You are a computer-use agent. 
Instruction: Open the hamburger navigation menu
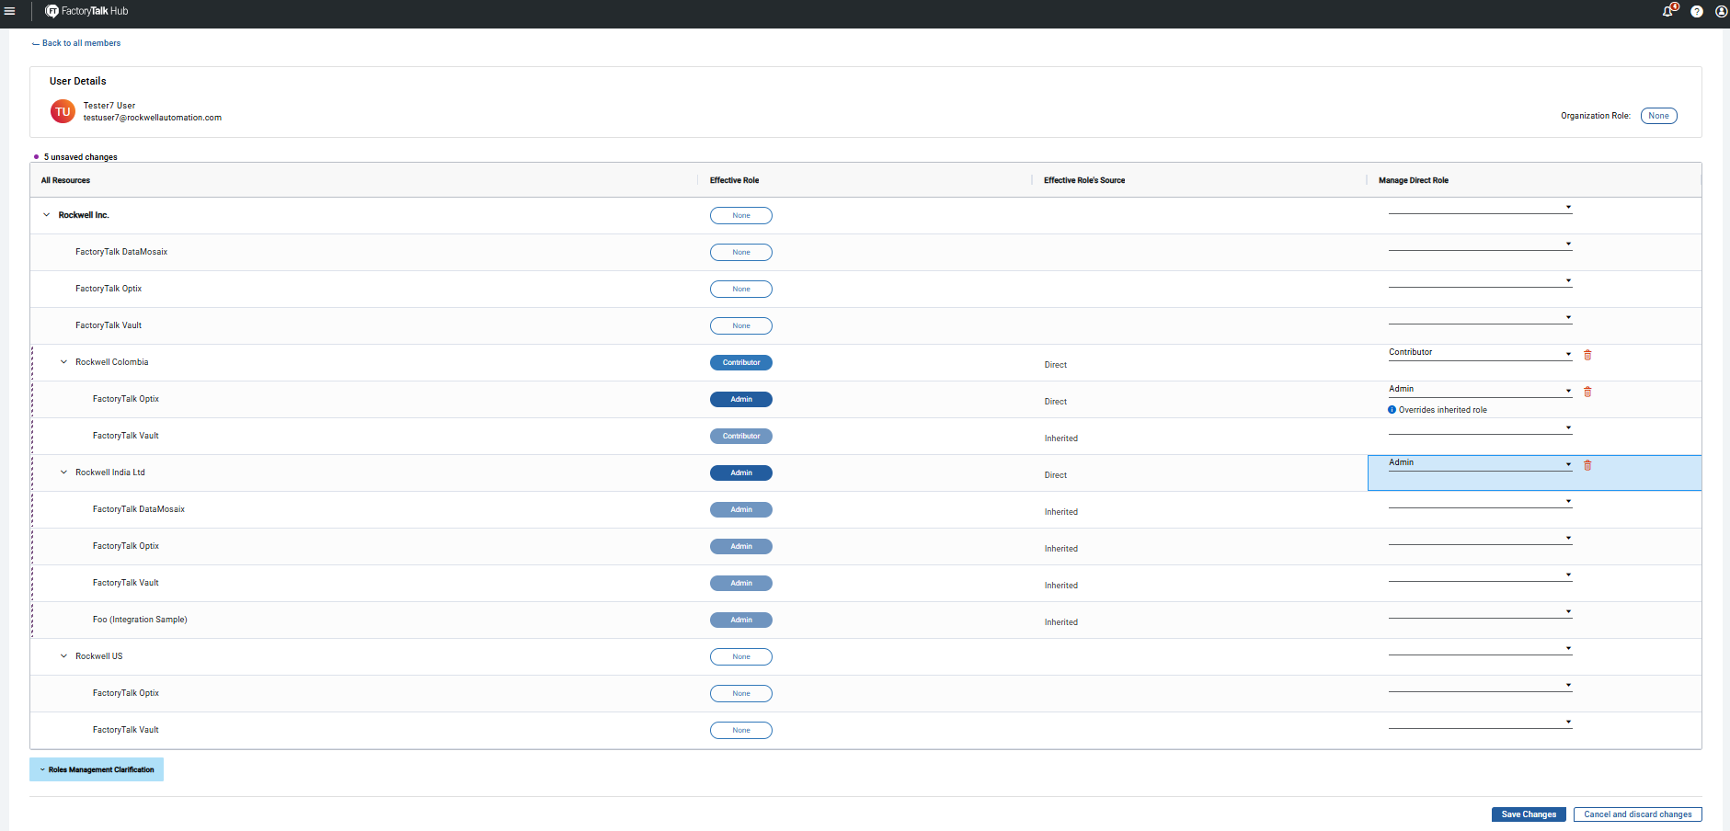click(x=10, y=12)
